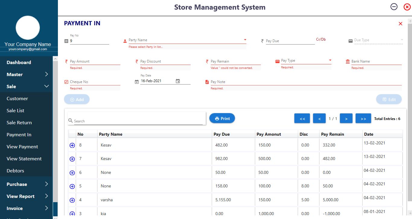Screen dimensions: 412x219
Task: Click the company profile picture circle
Action: pos(28,28)
